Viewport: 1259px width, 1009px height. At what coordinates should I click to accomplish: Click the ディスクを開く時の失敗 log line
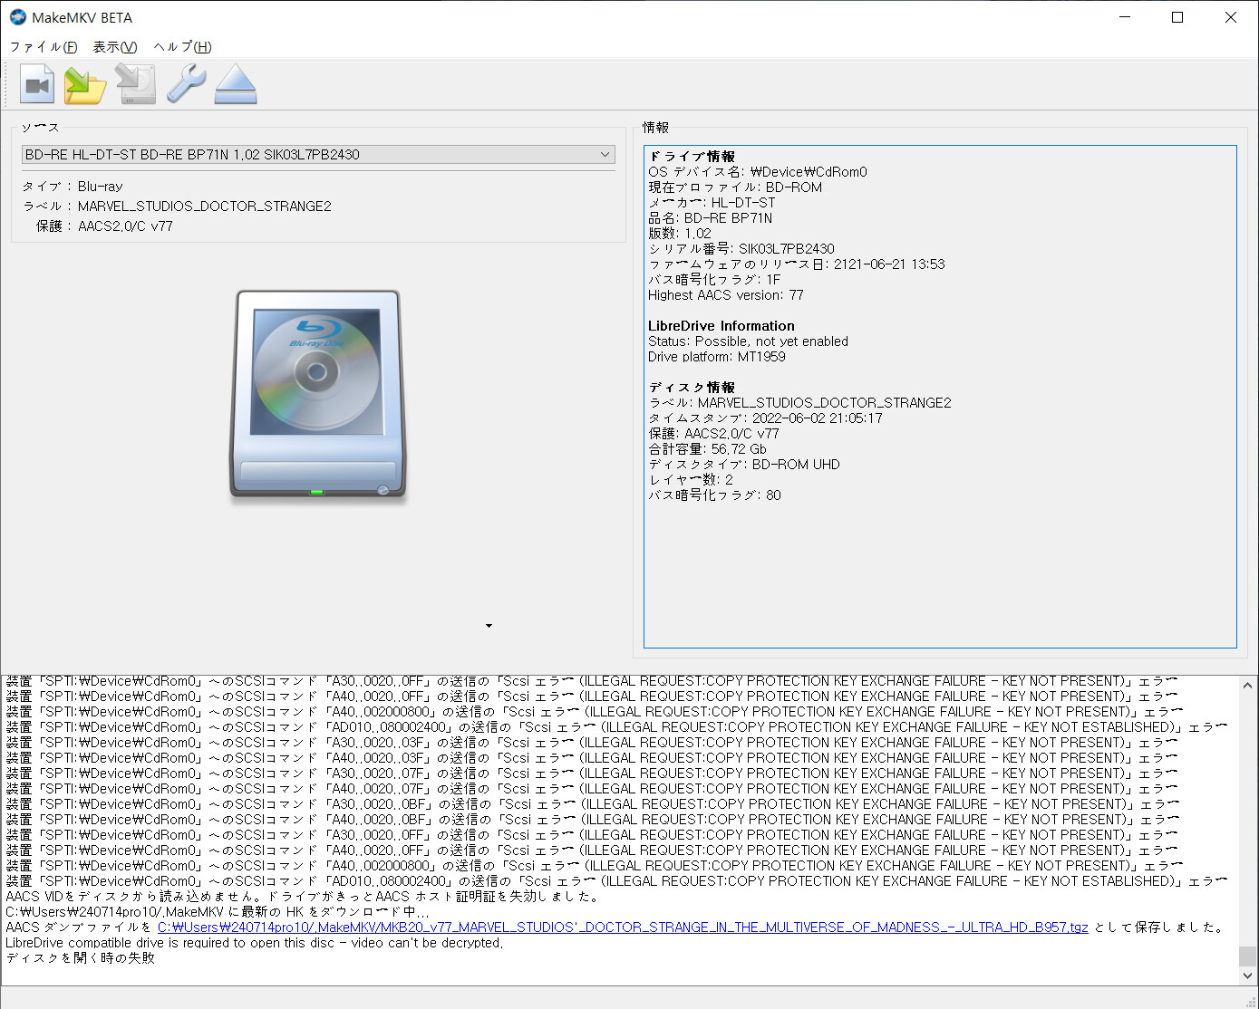click(81, 958)
